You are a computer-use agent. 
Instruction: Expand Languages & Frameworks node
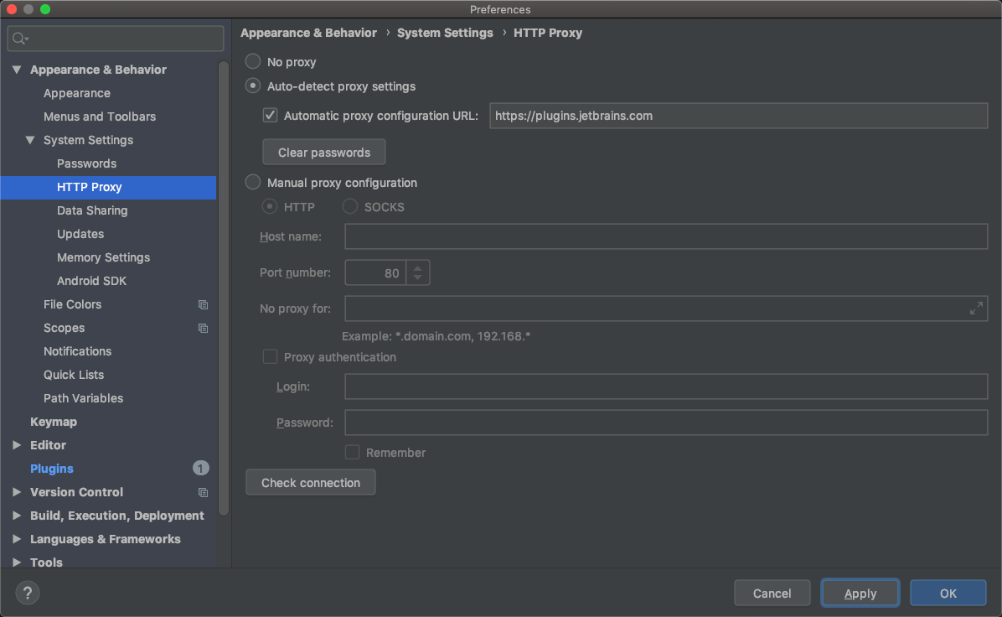point(17,539)
